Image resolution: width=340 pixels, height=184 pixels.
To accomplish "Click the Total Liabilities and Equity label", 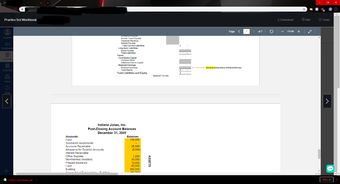I will 132,73.
